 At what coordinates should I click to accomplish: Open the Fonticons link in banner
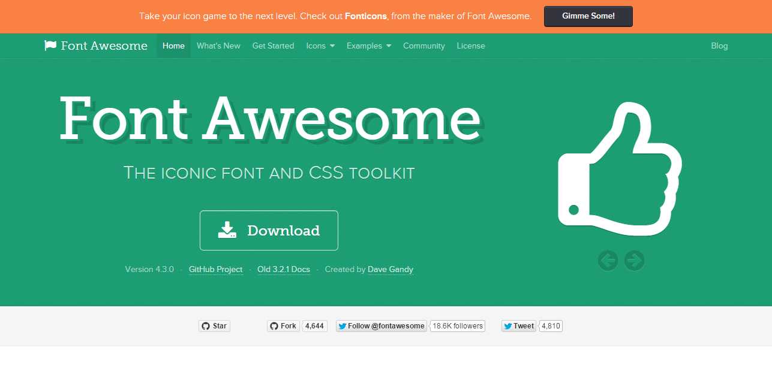tap(367, 16)
